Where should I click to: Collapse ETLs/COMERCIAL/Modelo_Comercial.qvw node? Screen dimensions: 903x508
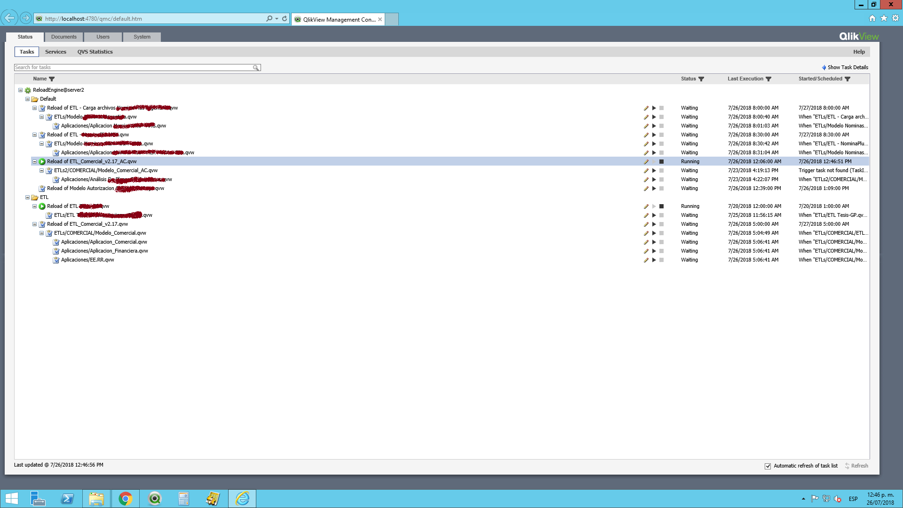coord(41,233)
